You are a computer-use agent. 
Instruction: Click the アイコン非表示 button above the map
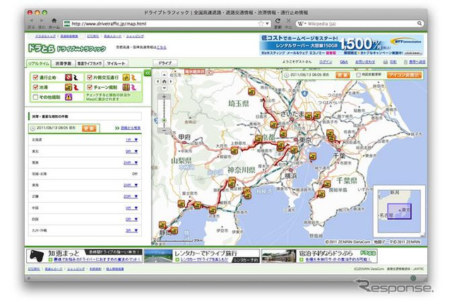[405, 74]
